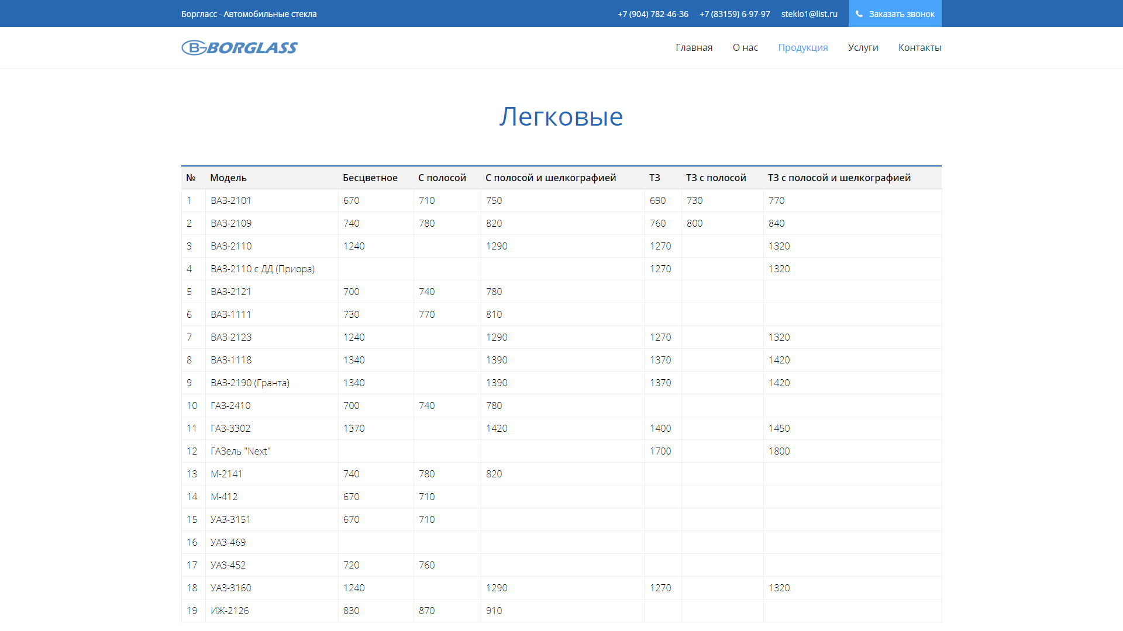Open the Услуги menu item
The image size is (1123, 631).
(863, 47)
